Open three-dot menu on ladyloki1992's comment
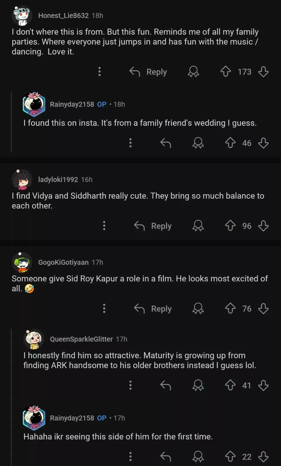The height and width of the screenshot is (466, 281). (104, 226)
